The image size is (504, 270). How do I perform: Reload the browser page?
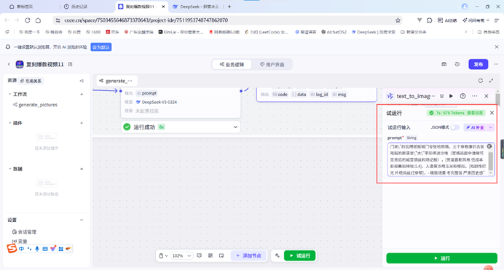pyautogui.click(x=28, y=20)
